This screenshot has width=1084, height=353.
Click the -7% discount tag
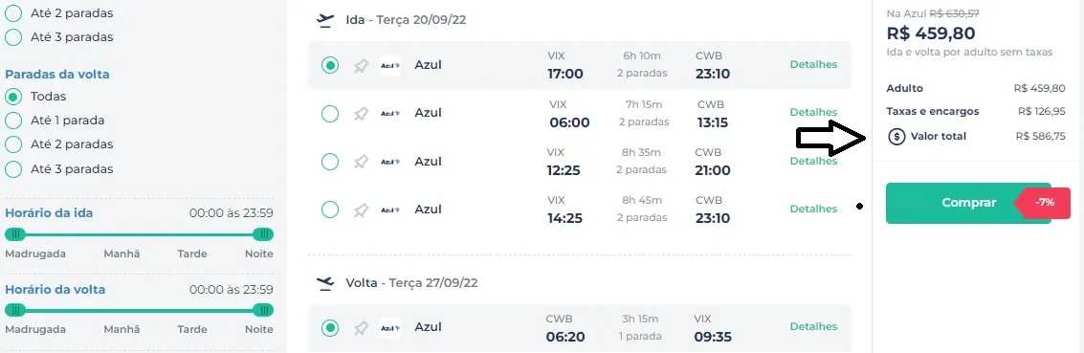[x=1043, y=203]
